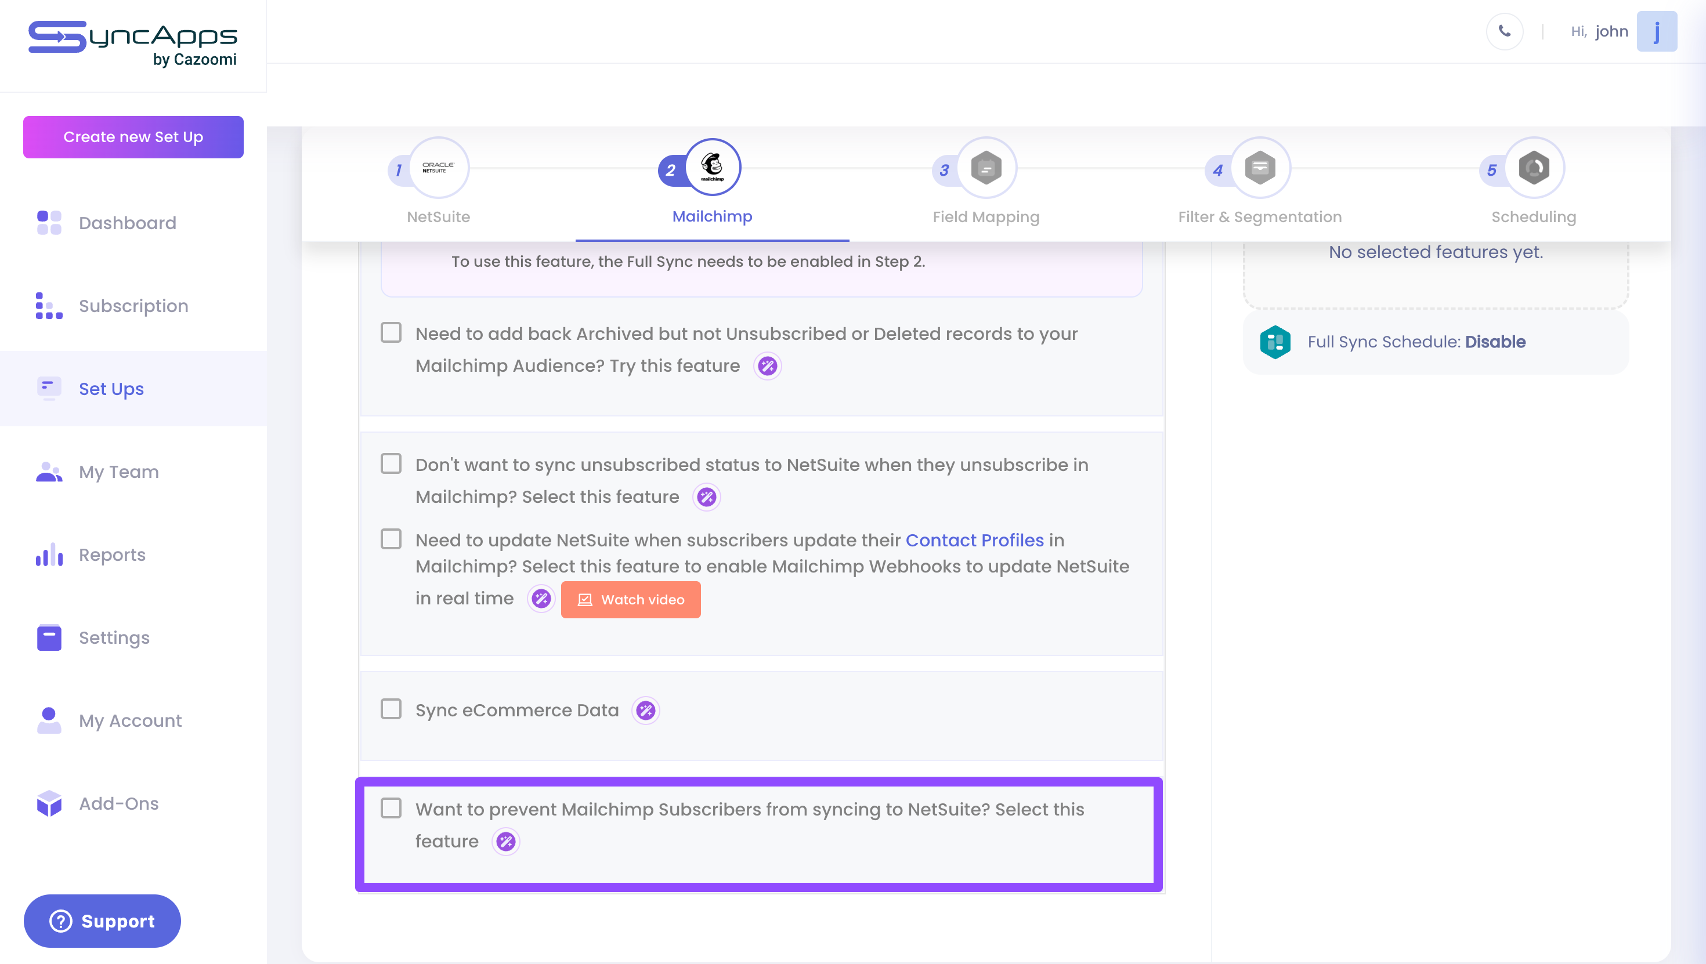Screen dimensions: 1706x964
Task: Go to the Filter & Segmentation step label
Action: point(1260,217)
